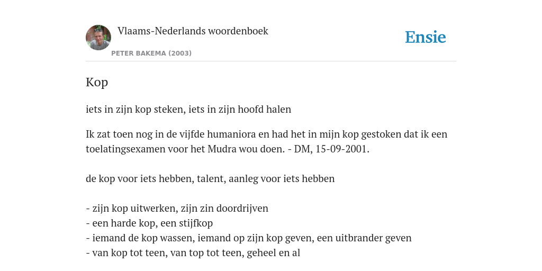
Task: Click the phrase 'talent, aanleg voor iets hebben'
Action: click(266, 179)
